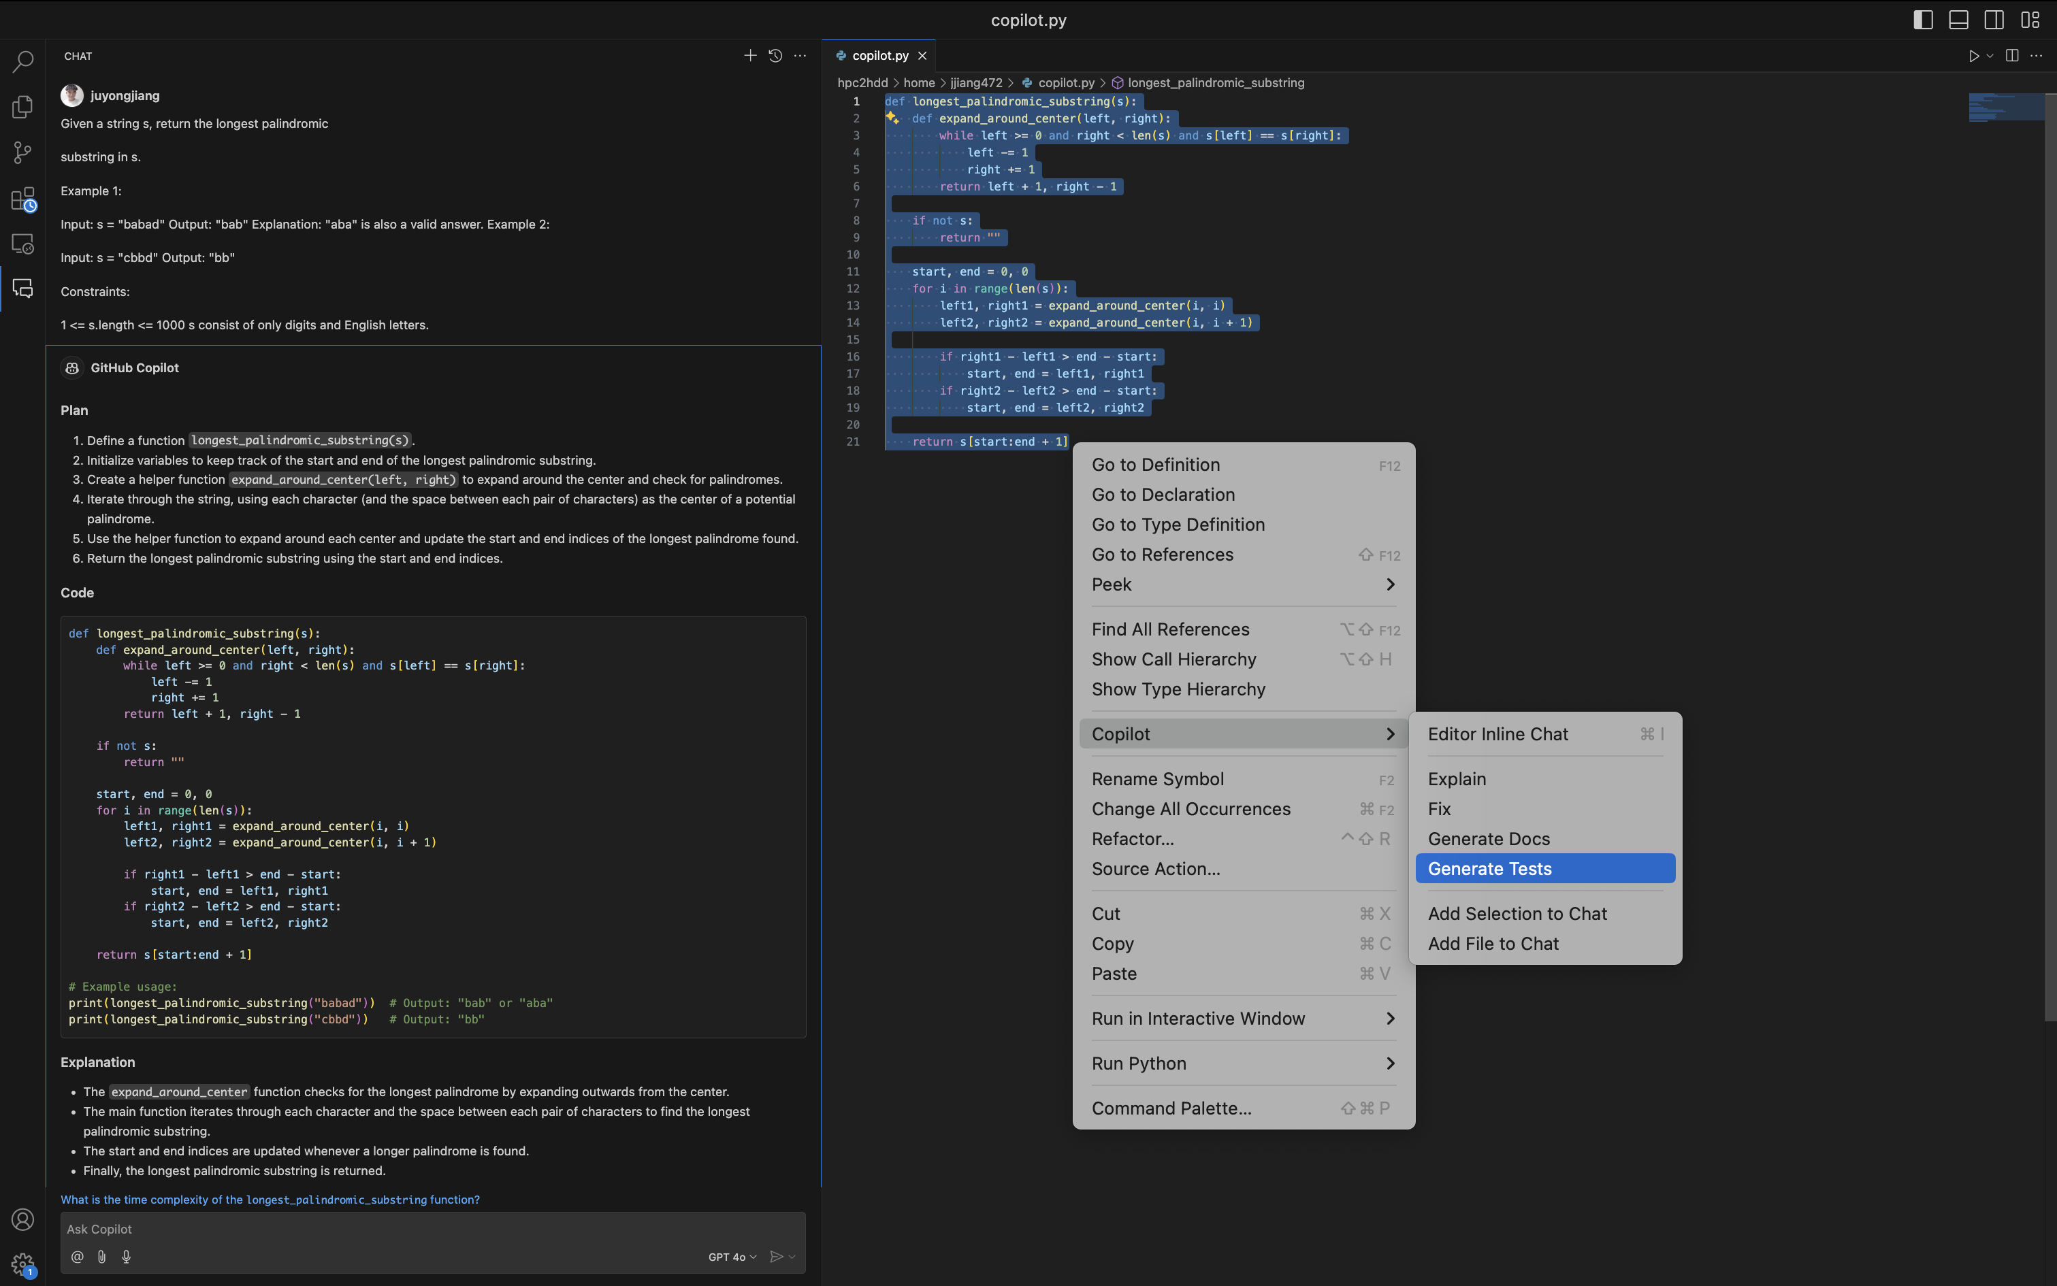
Task: Select Generate Docs
Action: [1545, 838]
